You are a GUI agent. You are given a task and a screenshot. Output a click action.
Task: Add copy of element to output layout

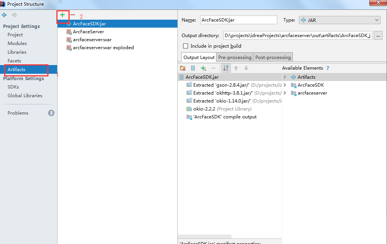pyautogui.click(x=203, y=68)
